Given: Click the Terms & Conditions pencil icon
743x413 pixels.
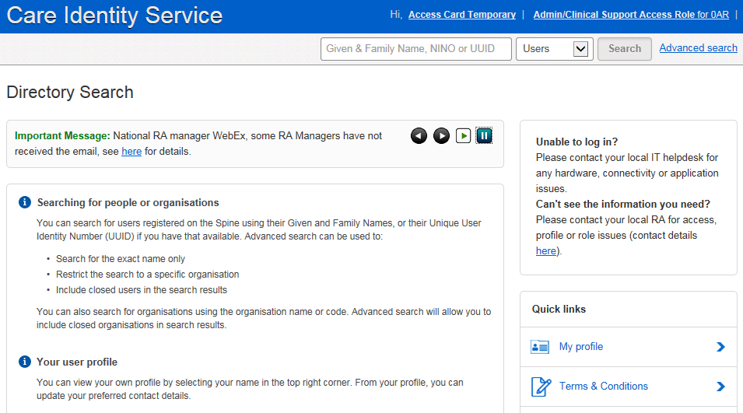Looking at the screenshot, I should [541, 387].
